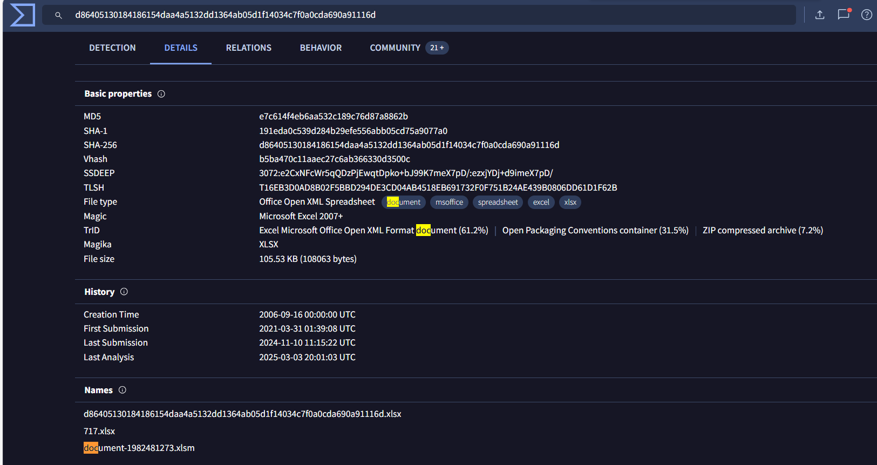Select the SSDEEP value
This screenshot has height=465, width=877.
(x=406, y=173)
